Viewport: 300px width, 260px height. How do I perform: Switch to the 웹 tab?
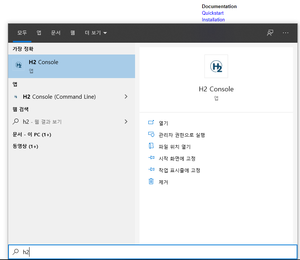point(73,33)
